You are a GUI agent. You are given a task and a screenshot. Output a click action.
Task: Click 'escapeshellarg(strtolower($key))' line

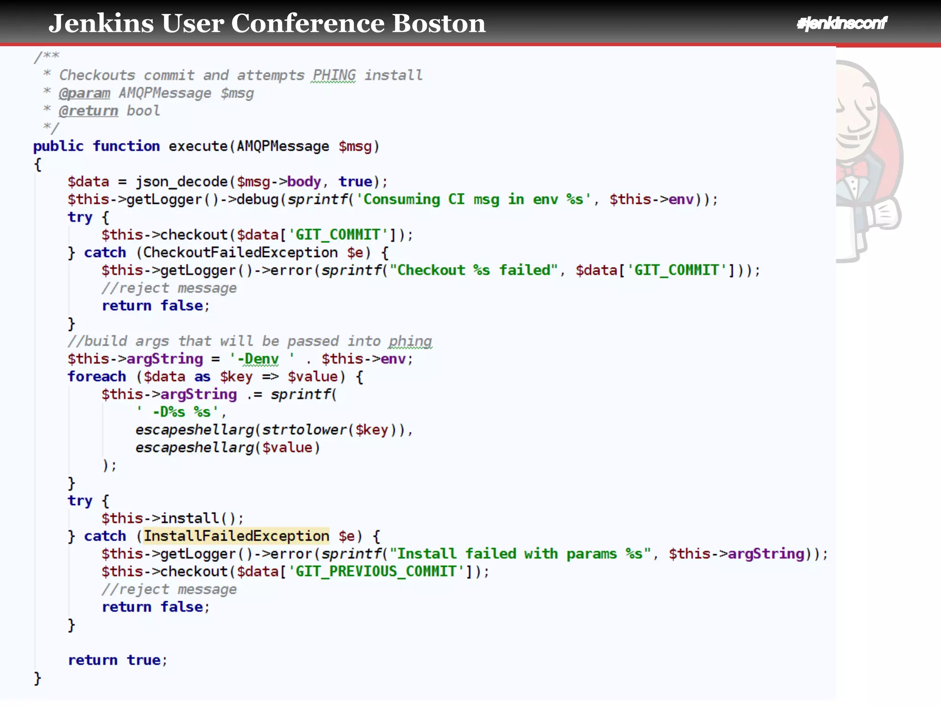(x=274, y=430)
